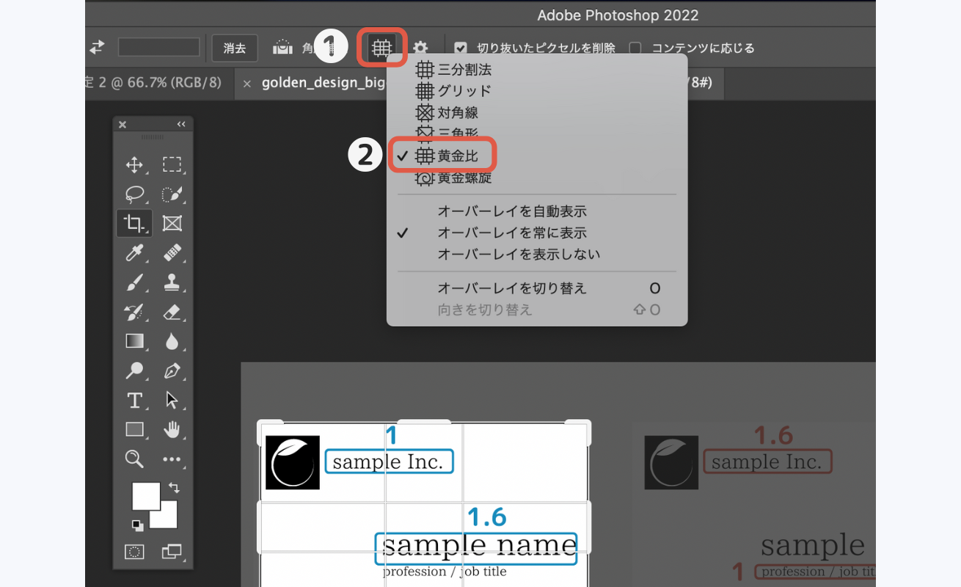Select the Rectangle shape tool

(x=134, y=429)
